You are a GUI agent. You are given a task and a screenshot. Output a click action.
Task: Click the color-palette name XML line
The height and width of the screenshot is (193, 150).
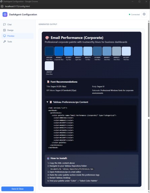pyautogui.click(x=84, y=115)
